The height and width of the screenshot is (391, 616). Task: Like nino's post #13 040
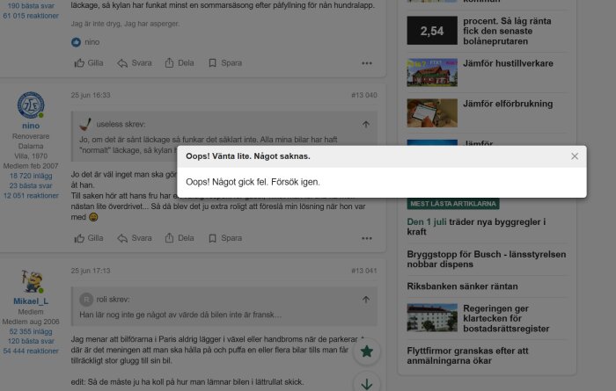click(x=89, y=238)
